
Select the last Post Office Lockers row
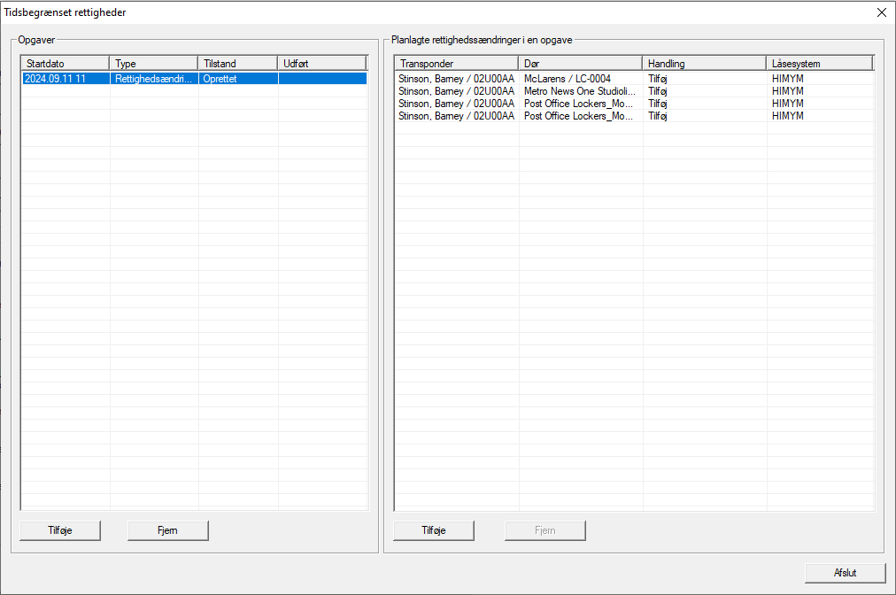coord(579,116)
